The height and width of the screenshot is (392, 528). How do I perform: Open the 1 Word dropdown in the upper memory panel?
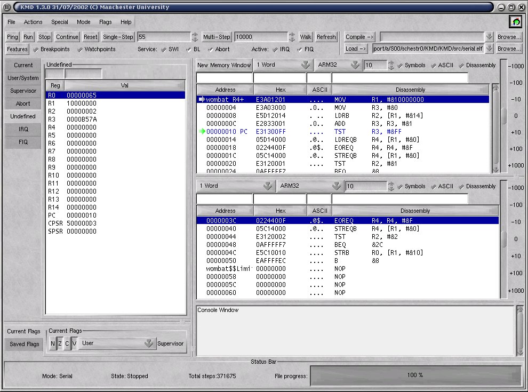click(283, 65)
